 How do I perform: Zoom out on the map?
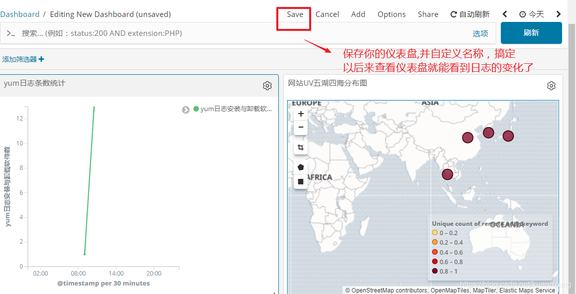[x=301, y=127]
